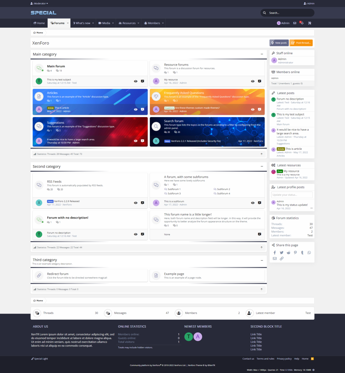Expand the Resources menu arrow

click(138, 23)
